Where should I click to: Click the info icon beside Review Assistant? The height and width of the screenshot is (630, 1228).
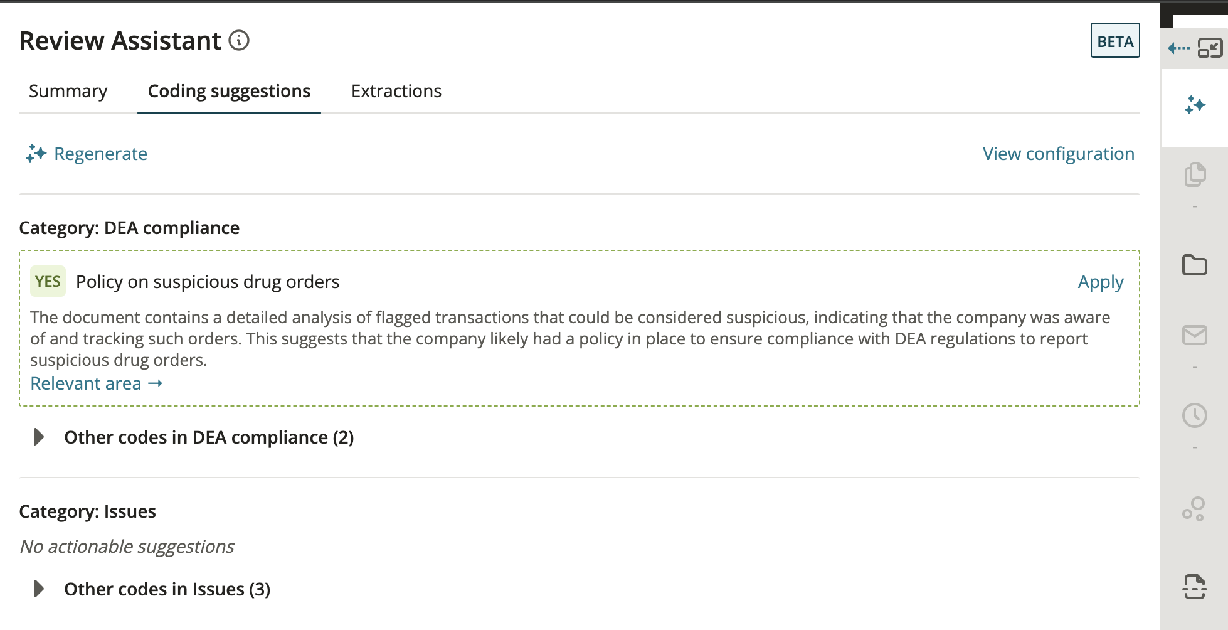[x=238, y=41]
